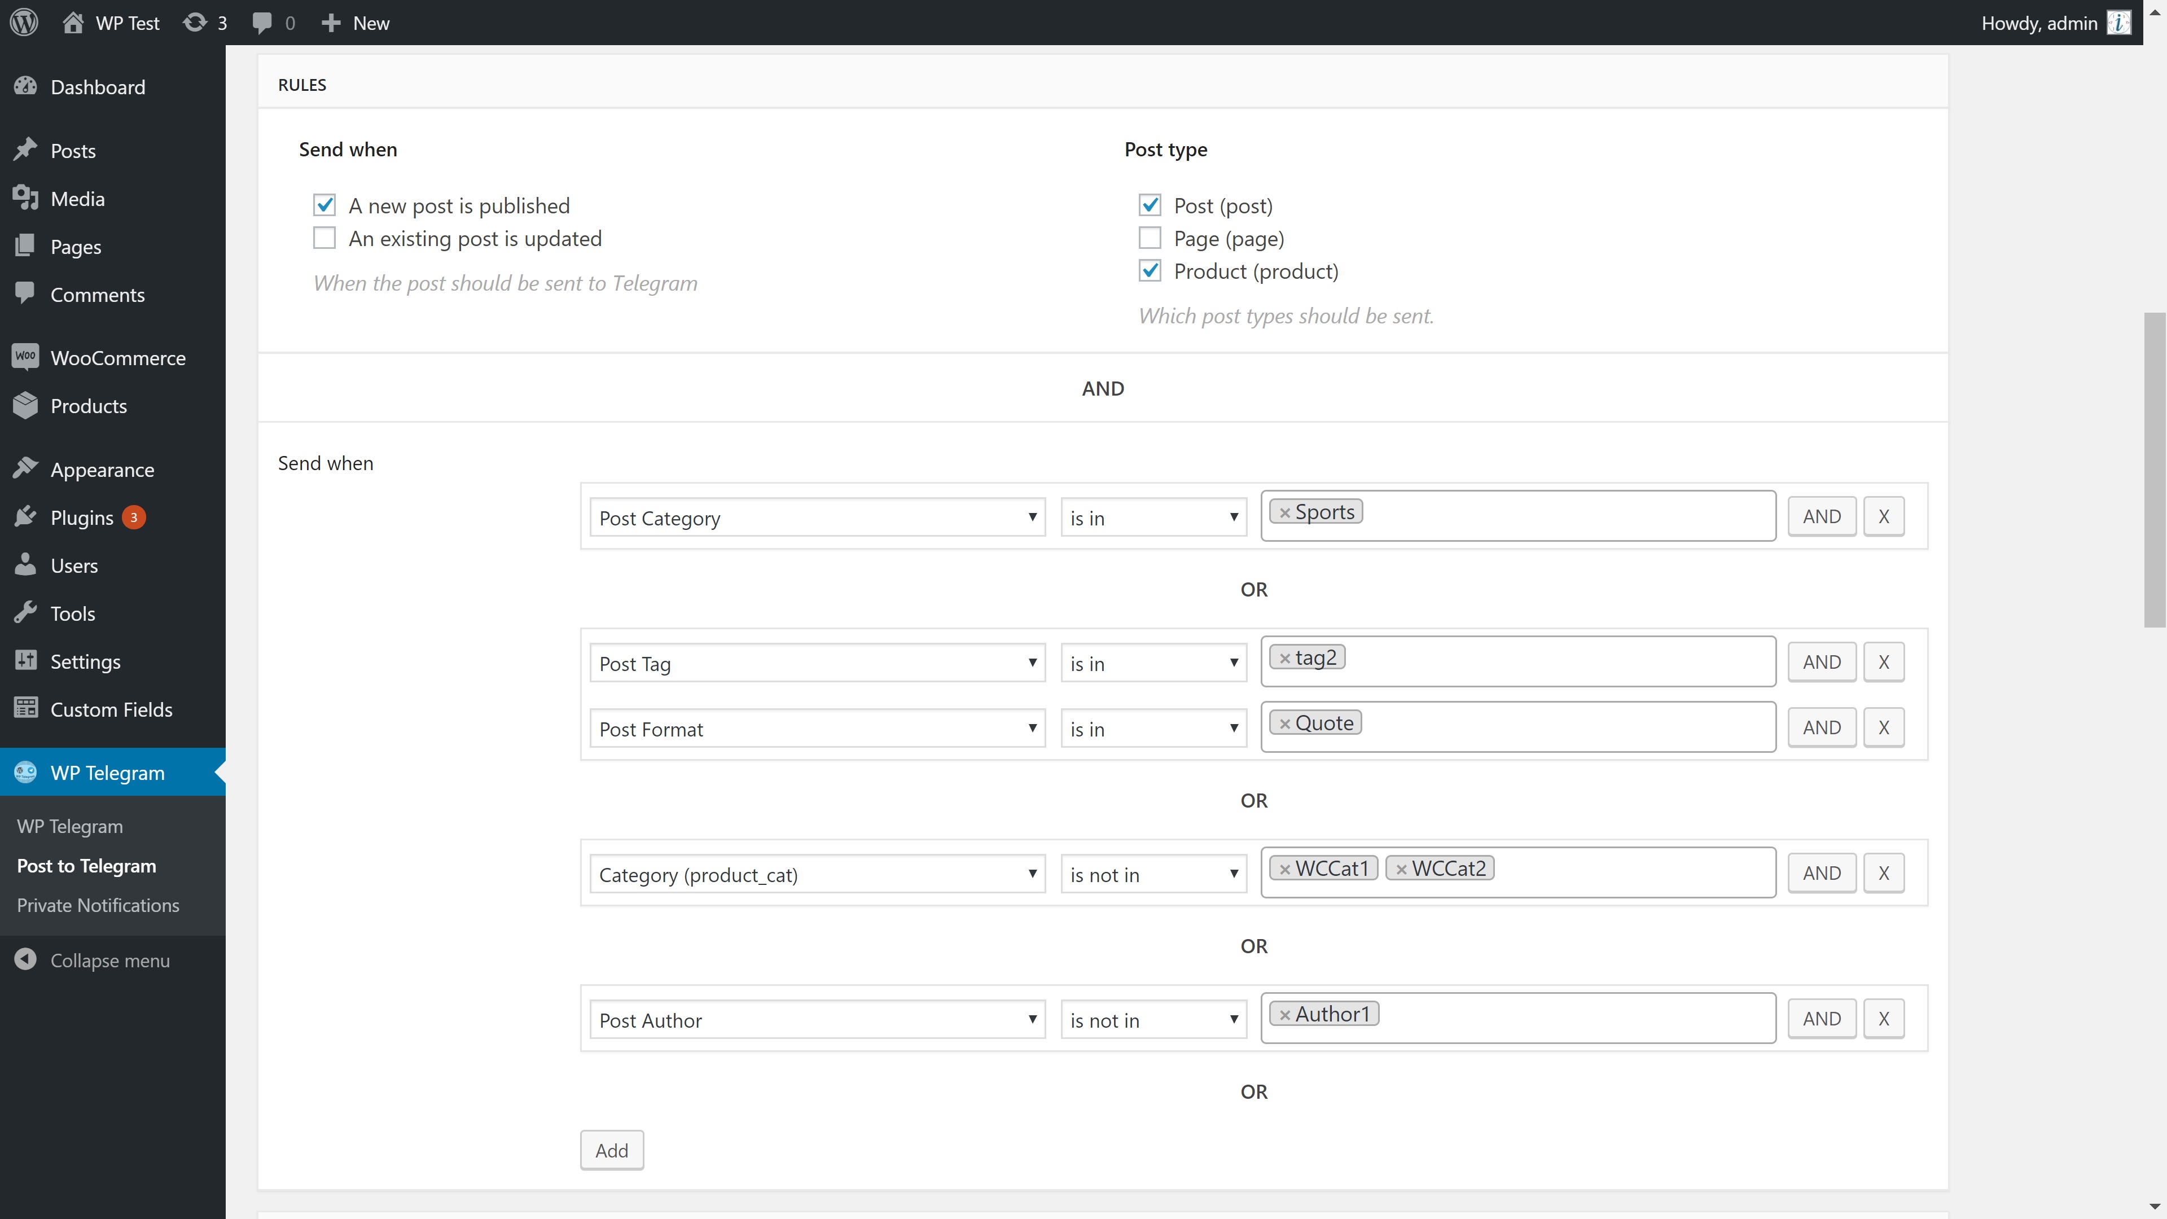This screenshot has width=2167, height=1219.
Task: Click the comments bubble icon in admin bar
Action: [262, 23]
